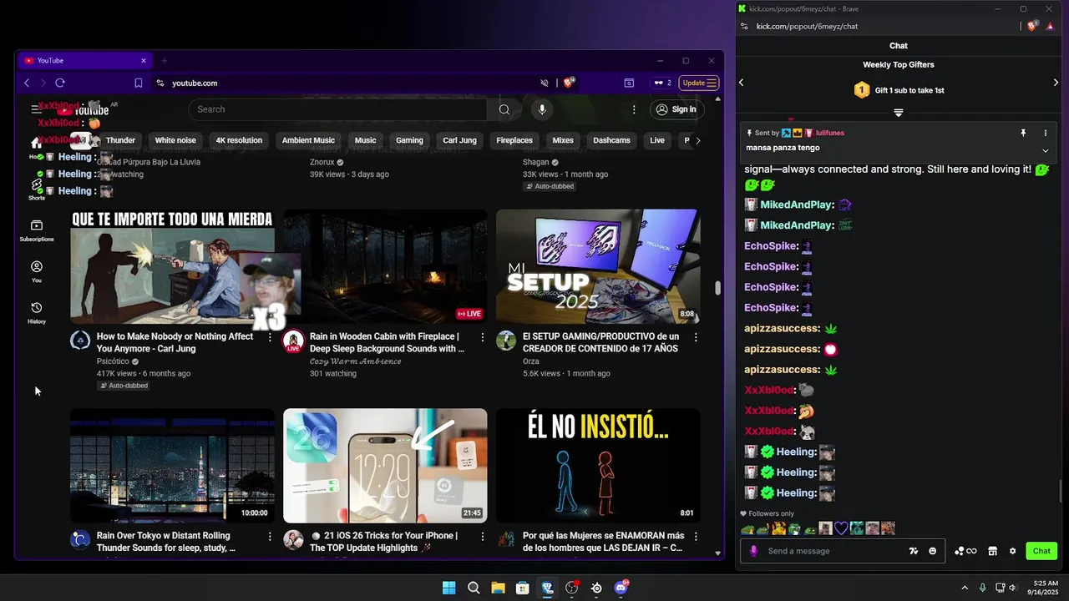
Task: Click the YouTube search magnifier button
Action: (x=504, y=109)
